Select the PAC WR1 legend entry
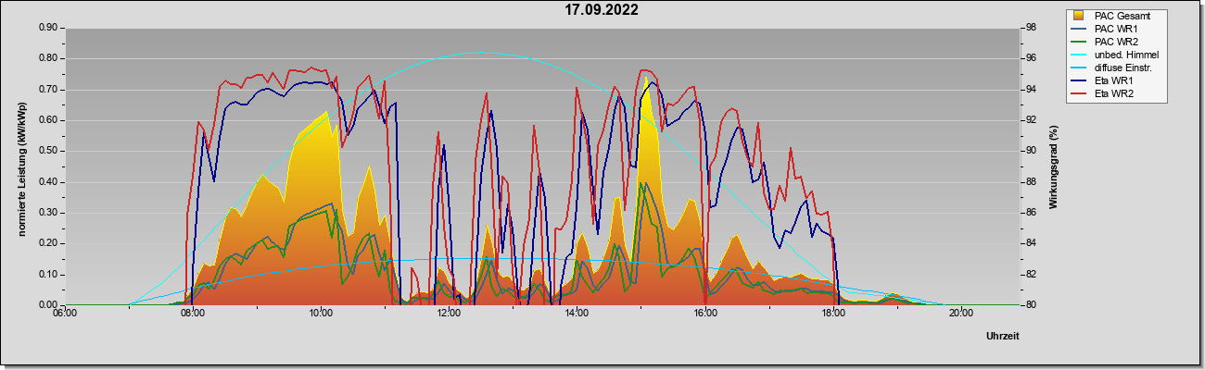 coord(1115,29)
